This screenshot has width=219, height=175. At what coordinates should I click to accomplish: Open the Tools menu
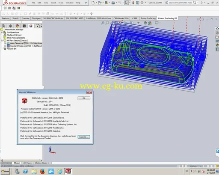click(x=61, y=3)
